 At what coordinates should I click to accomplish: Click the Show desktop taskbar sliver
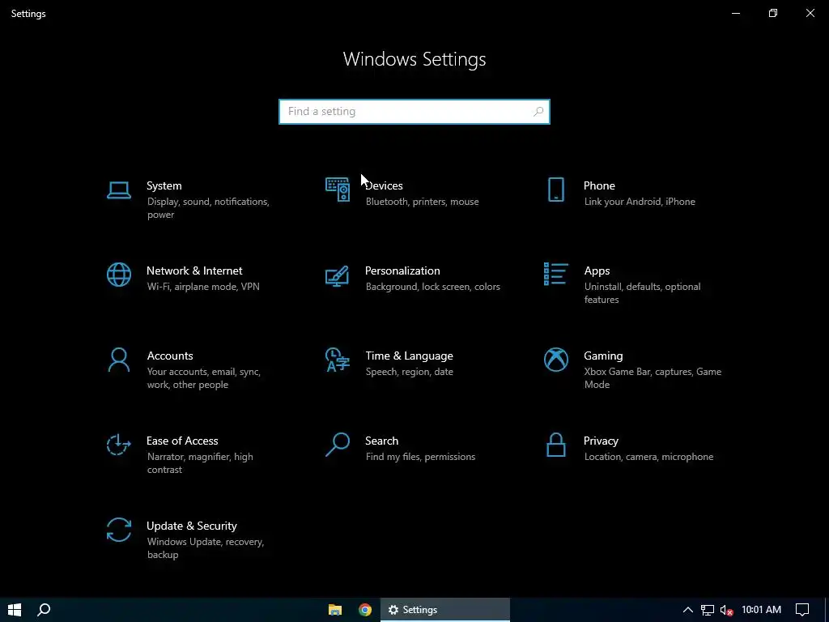click(827, 610)
